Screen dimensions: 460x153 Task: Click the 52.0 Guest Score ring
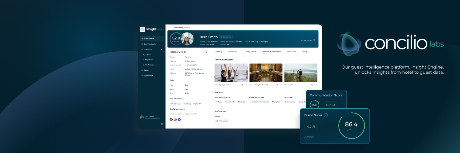coord(176,39)
